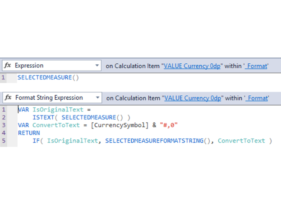Click line number 3 in Format String editor

click(4, 125)
